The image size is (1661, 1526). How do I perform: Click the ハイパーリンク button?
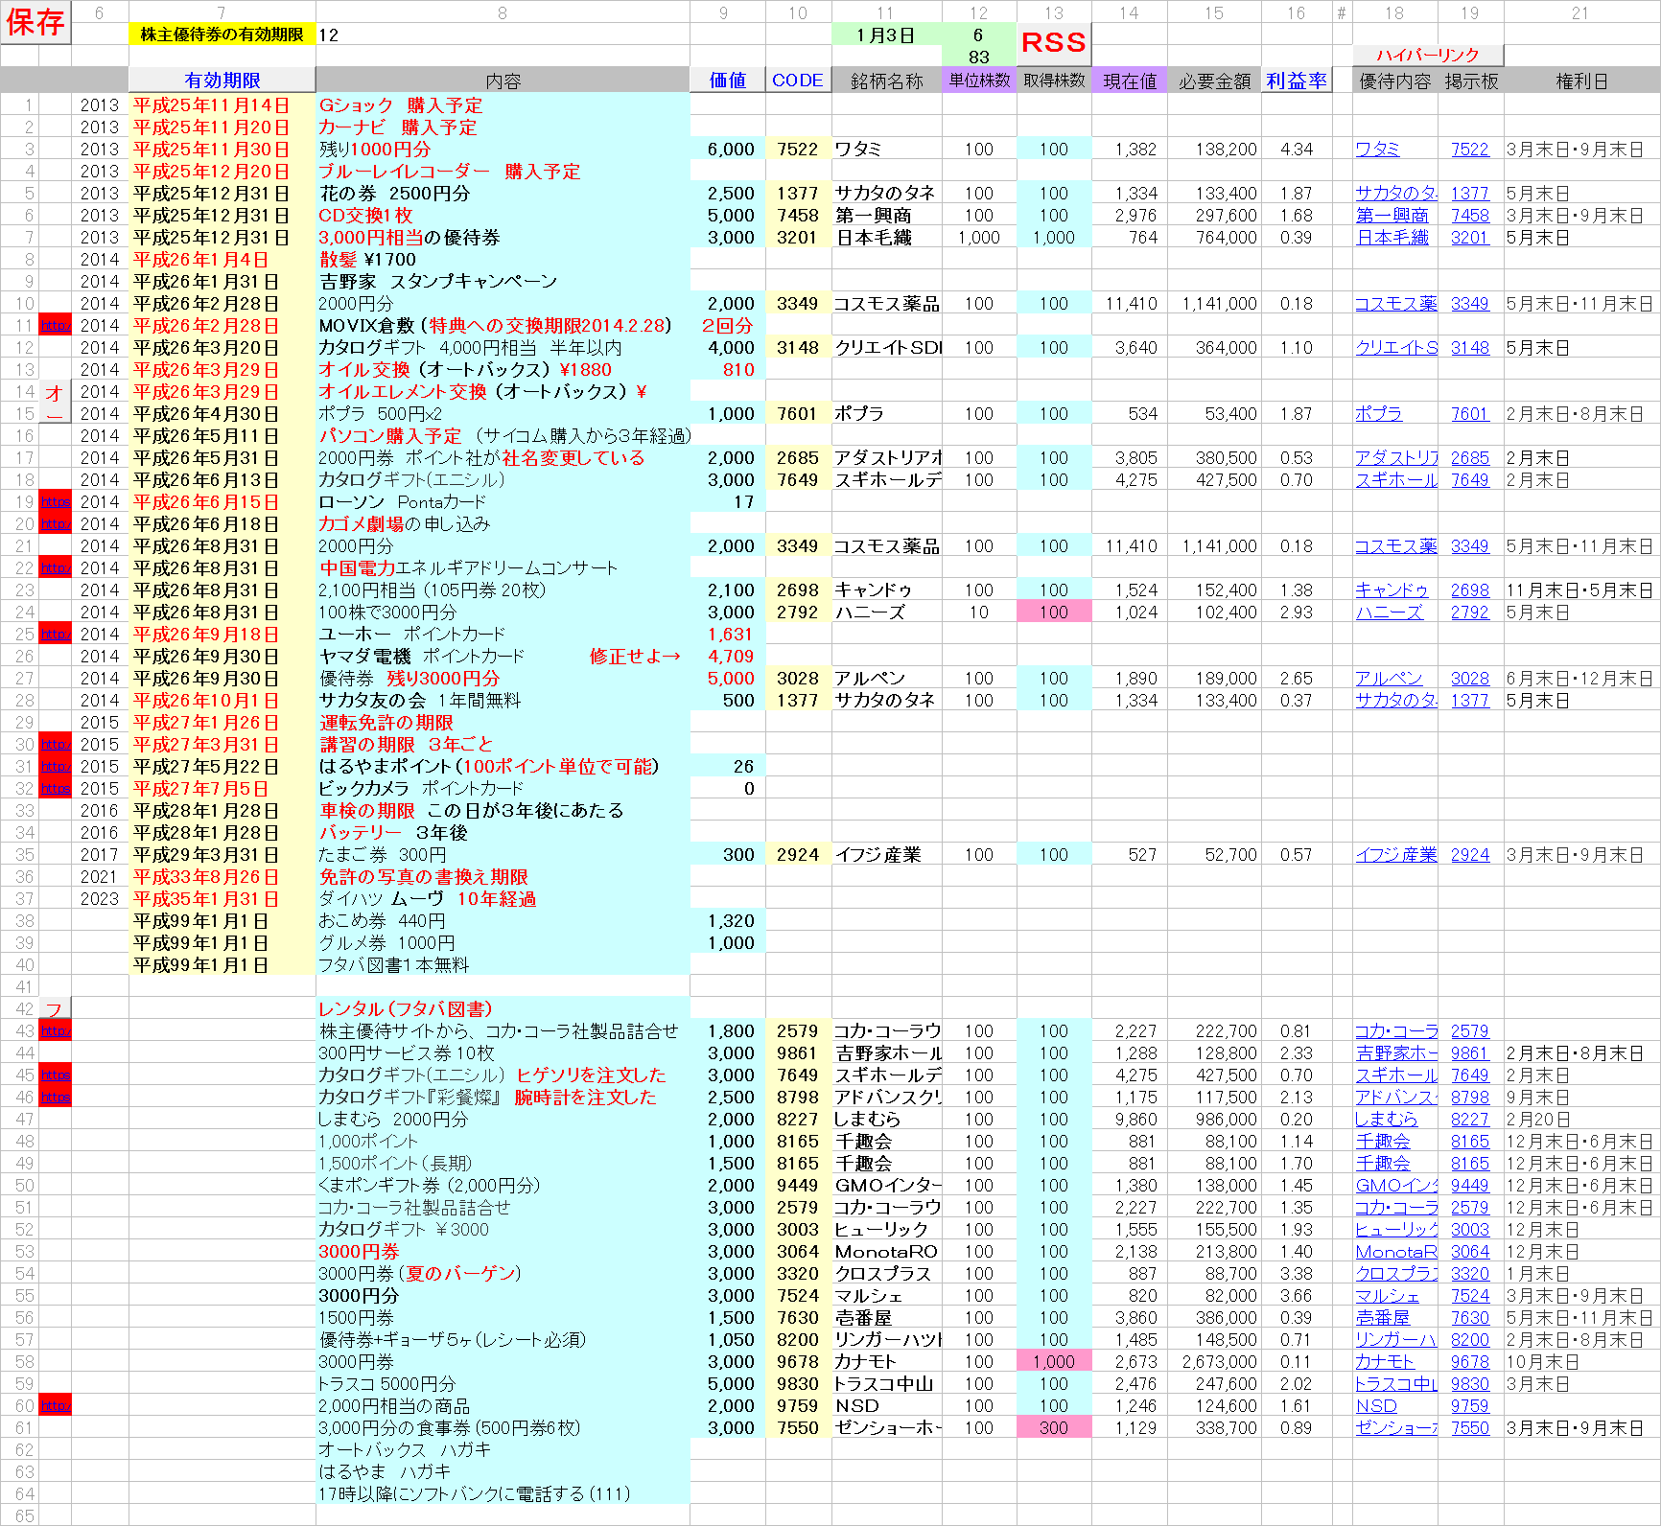tap(1428, 56)
